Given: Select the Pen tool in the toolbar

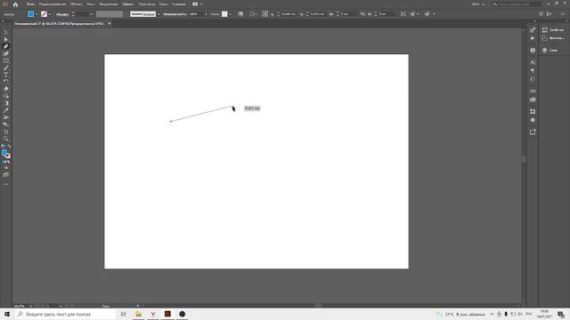Looking at the screenshot, I should [6, 46].
